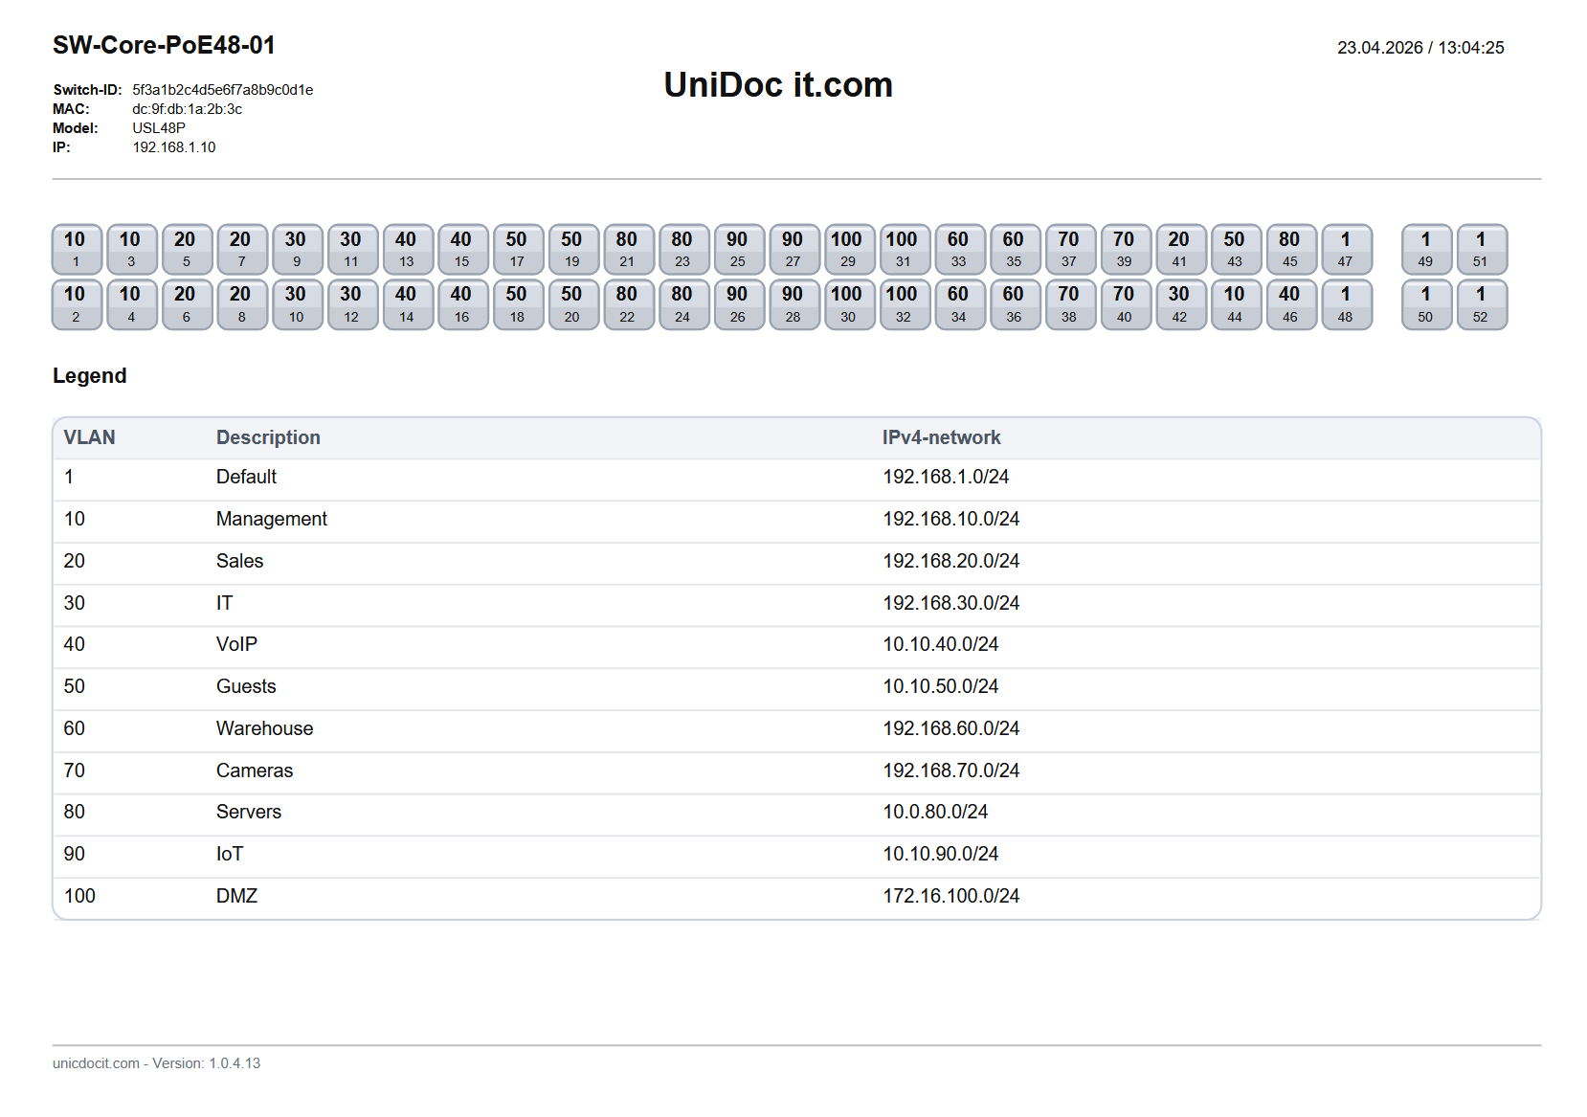1587x1117 pixels.
Task: Click the IP address 192.168.1.10
Action: click(174, 146)
